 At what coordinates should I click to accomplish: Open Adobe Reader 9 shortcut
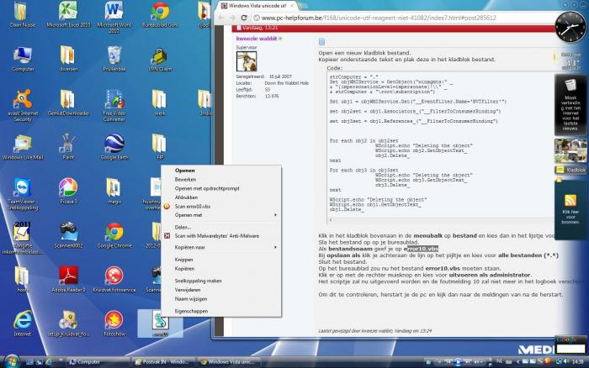(68, 276)
